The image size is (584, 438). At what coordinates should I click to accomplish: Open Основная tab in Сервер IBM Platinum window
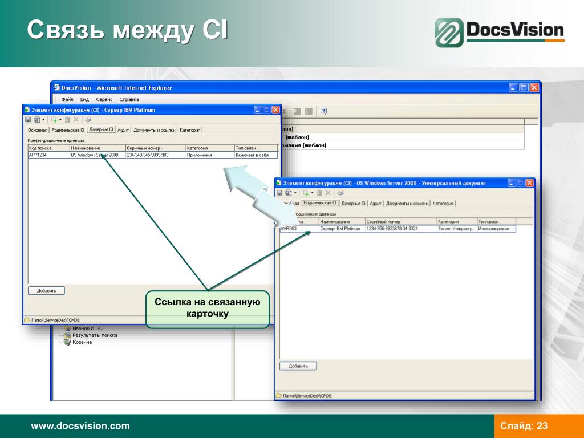click(x=38, y=130)
